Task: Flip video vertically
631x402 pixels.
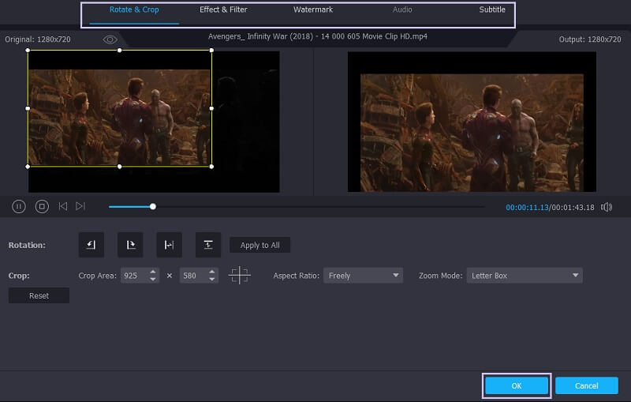Action: (207, 245)
